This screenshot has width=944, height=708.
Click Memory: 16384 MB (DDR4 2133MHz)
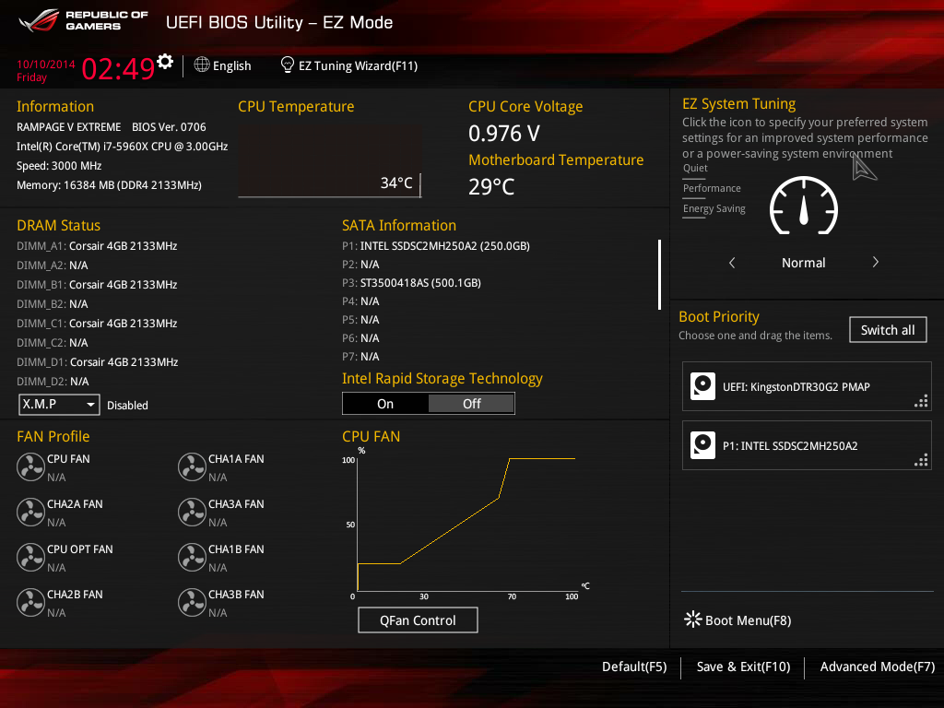pos(109,184)
